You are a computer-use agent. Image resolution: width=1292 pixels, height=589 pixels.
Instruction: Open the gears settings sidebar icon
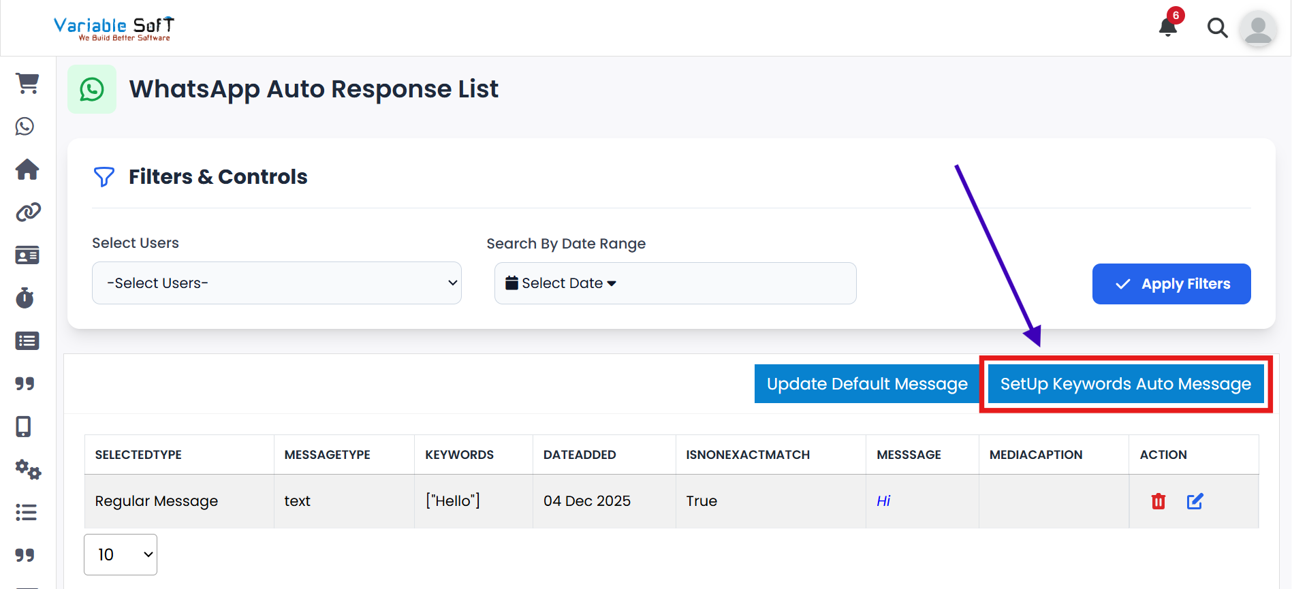[28, 470]
